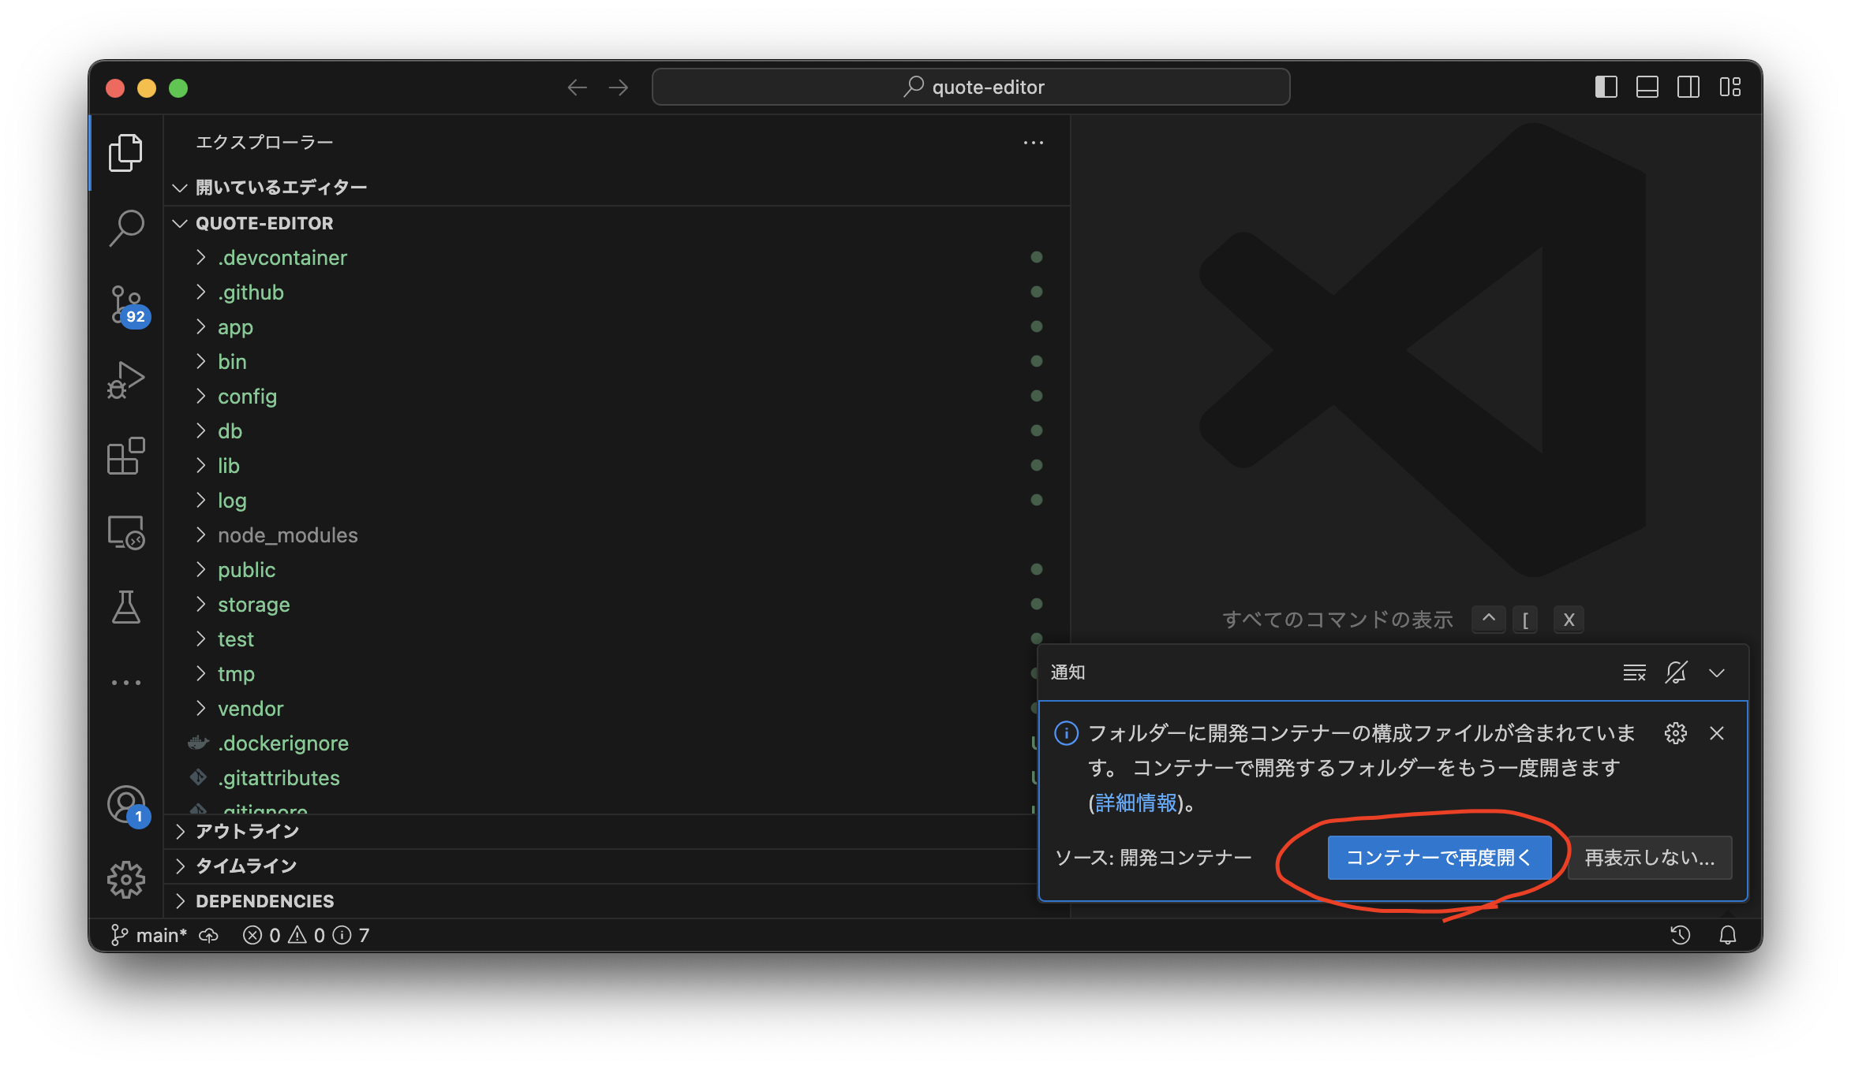Open notification settings gear

[x=1675, y=733]
